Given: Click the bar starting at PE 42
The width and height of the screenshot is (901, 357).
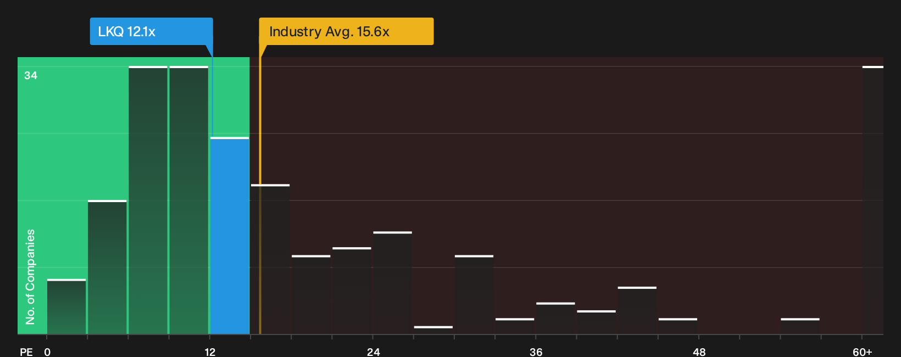Looking at the screenshot, I should pyautogui.click(x=637, y=310).
